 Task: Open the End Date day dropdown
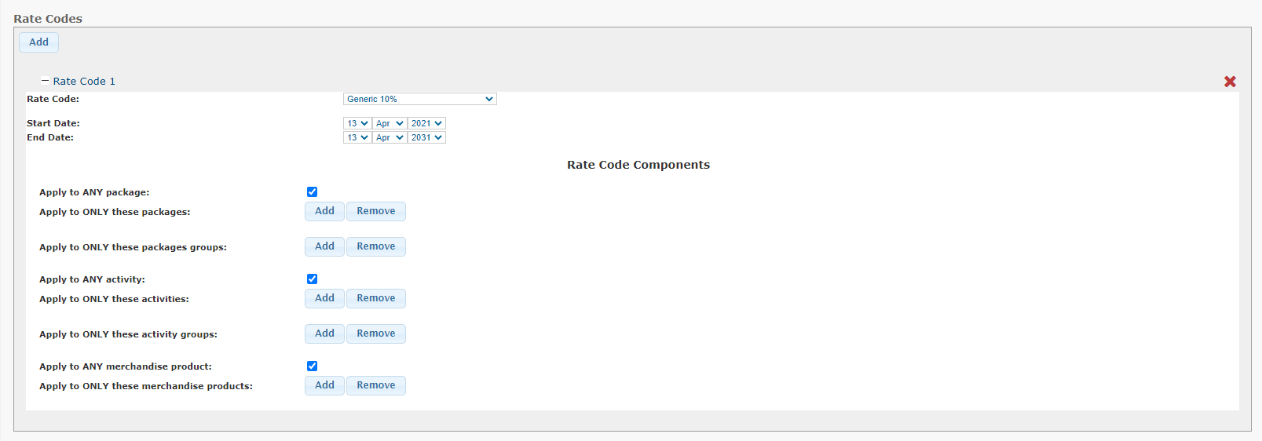[x=357, y=137]
